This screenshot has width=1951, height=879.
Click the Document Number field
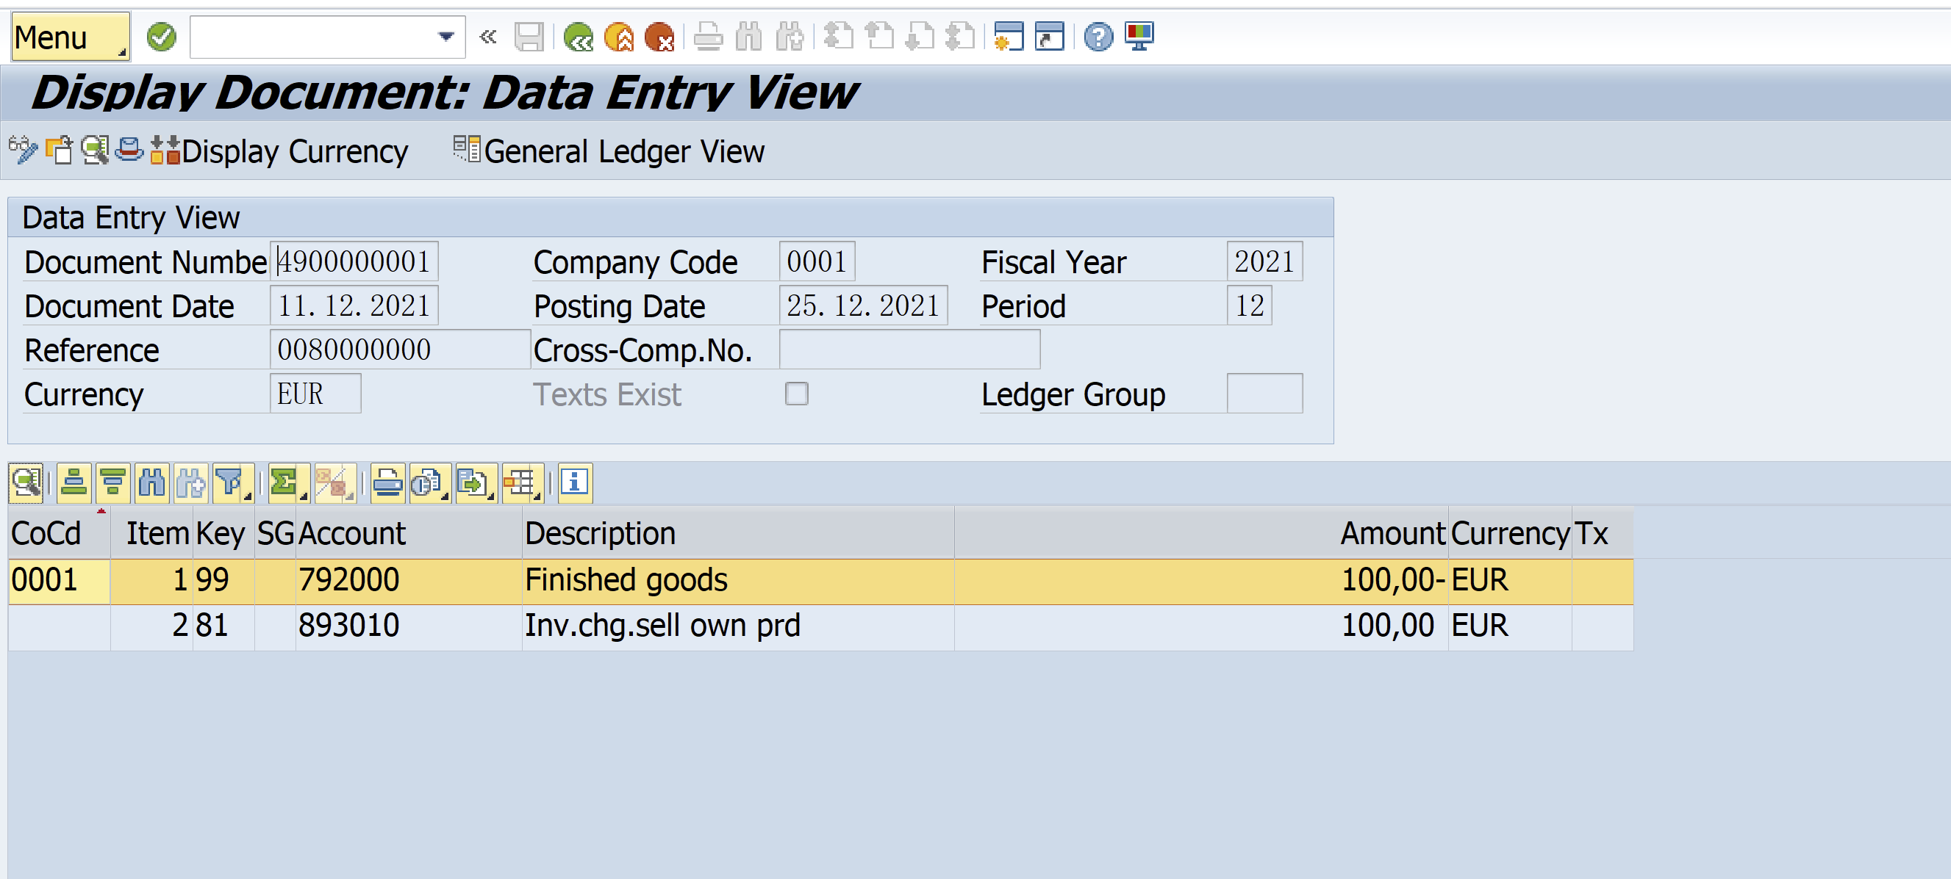click(354, 261)
